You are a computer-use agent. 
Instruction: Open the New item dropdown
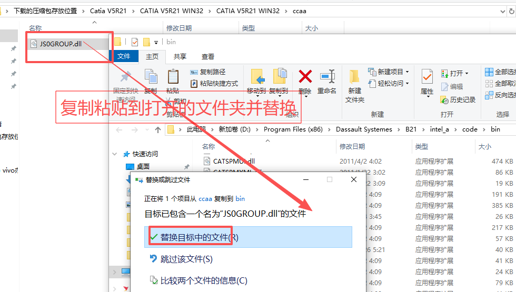[389, 72]
